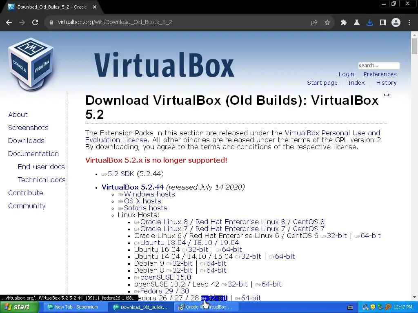Download Oracle Linux 8 / RHEL 8 package
The height and width of the screenshot is (313, 418).
[232, 222]
